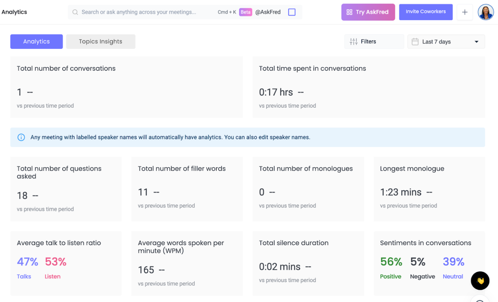Screen dimensions: 498x302
Task: Open the waving hand chat widget
Action: pos(480,281)
